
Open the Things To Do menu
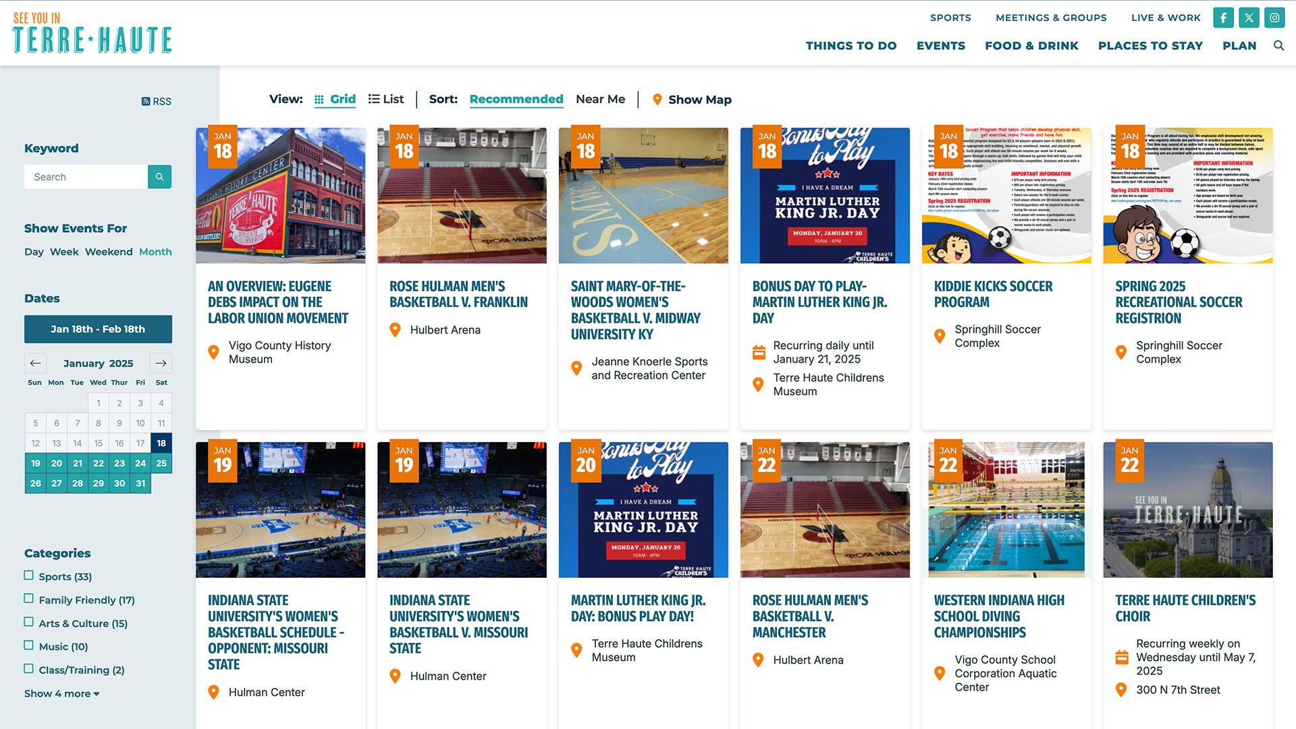coord(850,46)
